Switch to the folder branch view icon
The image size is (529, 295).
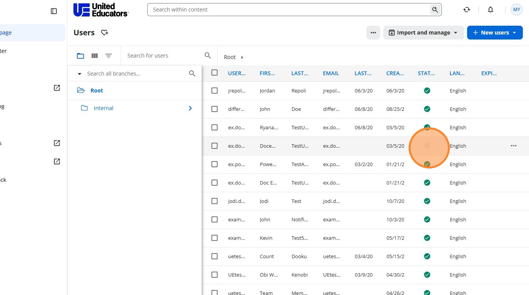(80, 56)
